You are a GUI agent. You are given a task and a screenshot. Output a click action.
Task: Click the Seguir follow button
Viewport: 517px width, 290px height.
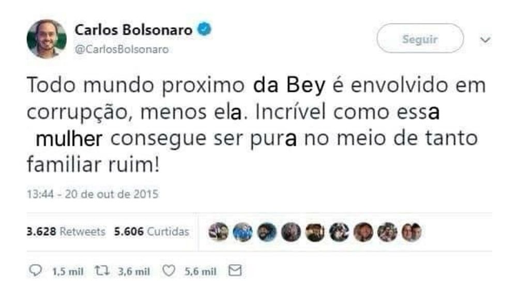click(420, 39)
